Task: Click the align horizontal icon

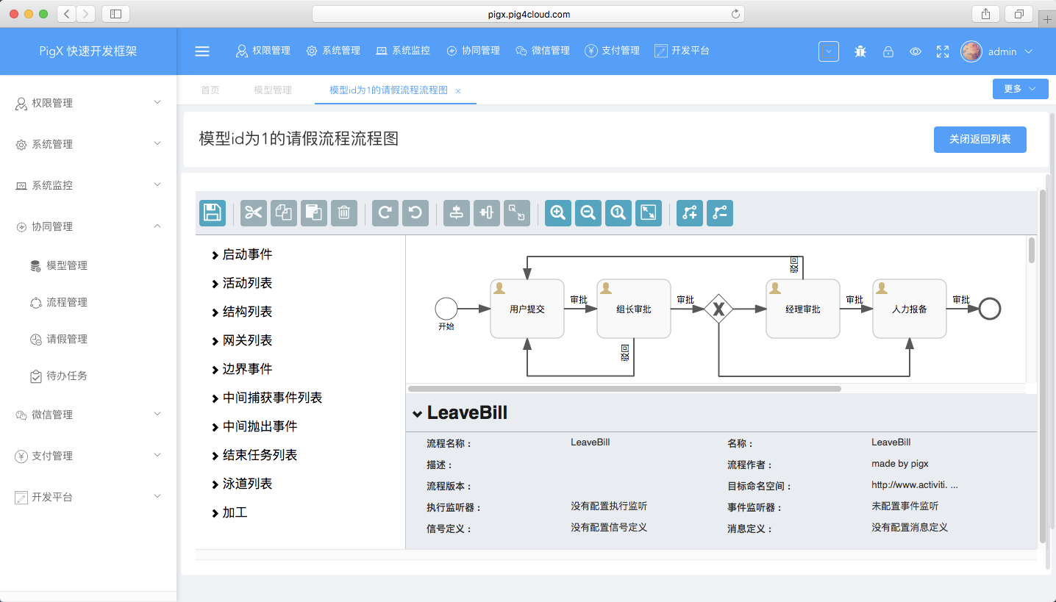Action: (487, 213)
